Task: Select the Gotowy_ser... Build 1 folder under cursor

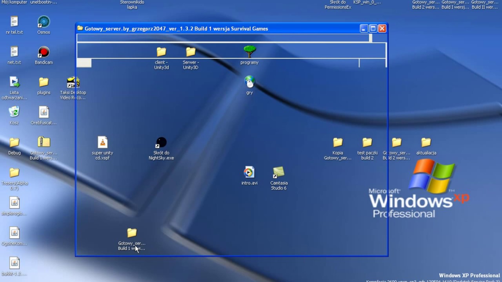Action: pos(132,233)
